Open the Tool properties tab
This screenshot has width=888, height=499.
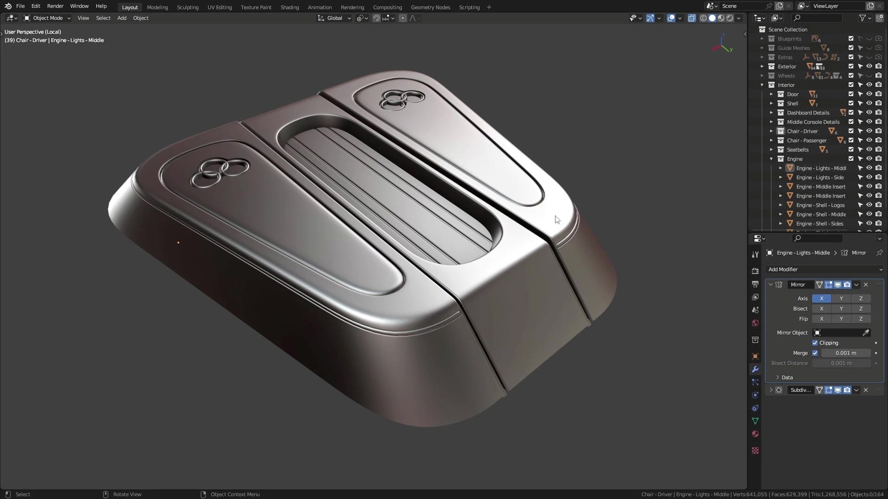pyautogui.click(x=755, y=255)
